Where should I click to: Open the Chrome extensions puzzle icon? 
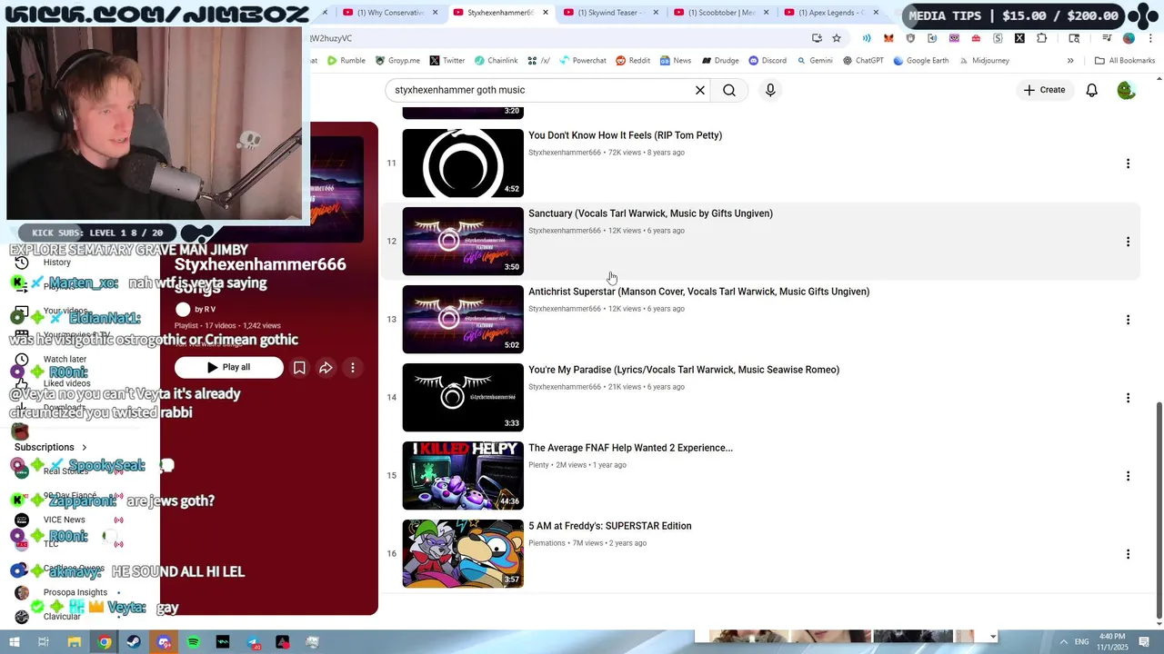1041,38
